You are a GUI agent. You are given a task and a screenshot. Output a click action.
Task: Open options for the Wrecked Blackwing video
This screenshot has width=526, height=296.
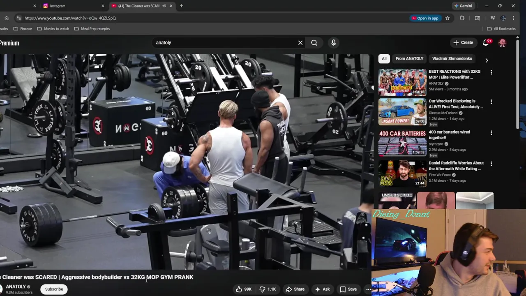click(491, 102)
